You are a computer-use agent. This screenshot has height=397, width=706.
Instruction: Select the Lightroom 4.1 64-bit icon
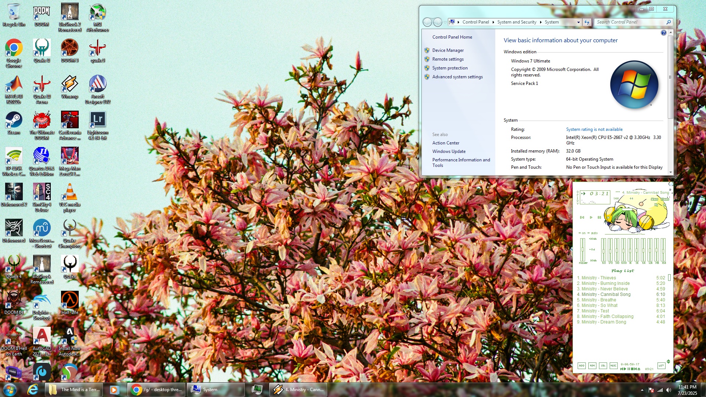[97, 125]
